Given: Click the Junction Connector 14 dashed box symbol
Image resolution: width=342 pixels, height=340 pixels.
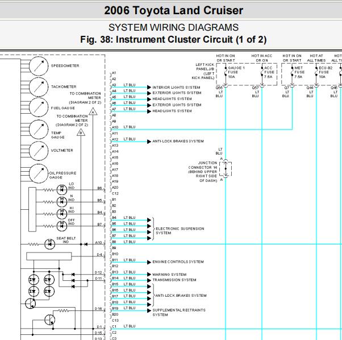Looking at the screenshot, I should coord(226,169).
